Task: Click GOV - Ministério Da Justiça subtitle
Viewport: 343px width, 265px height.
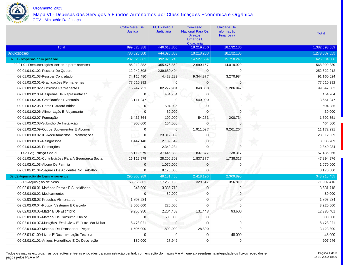Action: (x=57, y=20)
